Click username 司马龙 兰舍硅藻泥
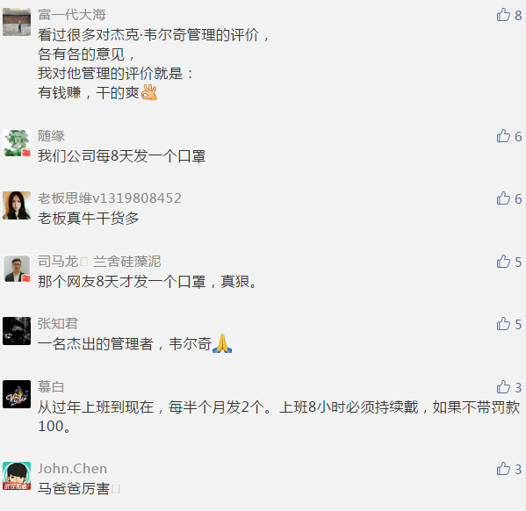Screen dimensions: 526x511 point(99,262)
